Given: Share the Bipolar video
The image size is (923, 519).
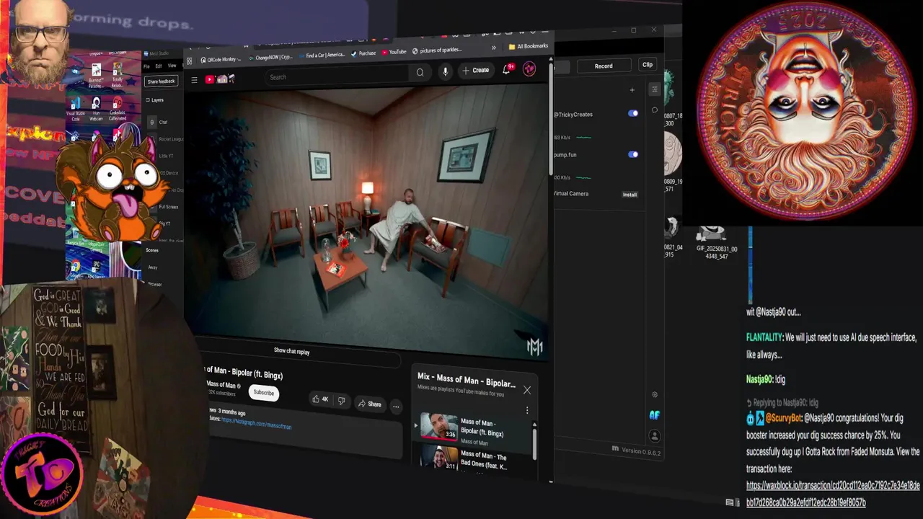Looking at the screenshot, I should click(369, 404).
